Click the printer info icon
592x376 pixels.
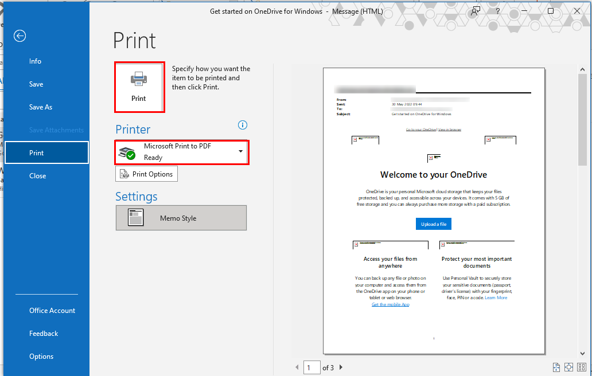(x=243, y=125)
